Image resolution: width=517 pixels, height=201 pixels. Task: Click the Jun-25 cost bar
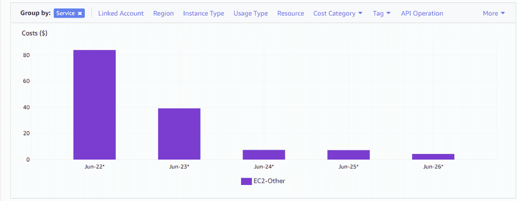coord(348,155)
